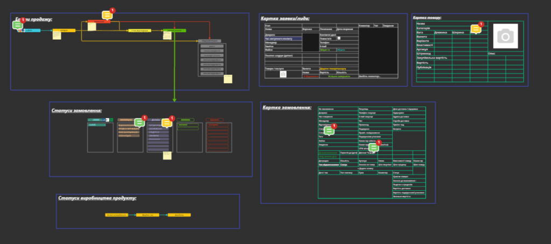Open the yellow comment in Картка товару frame
The width and height of the screenshot is (551, 244).
[x=476, y=30]
